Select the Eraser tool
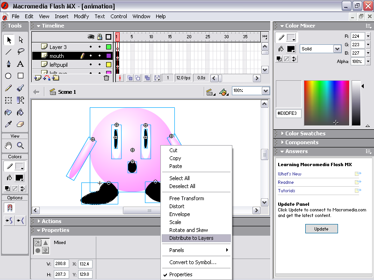 pyautogui.click(x=21, y=125)
